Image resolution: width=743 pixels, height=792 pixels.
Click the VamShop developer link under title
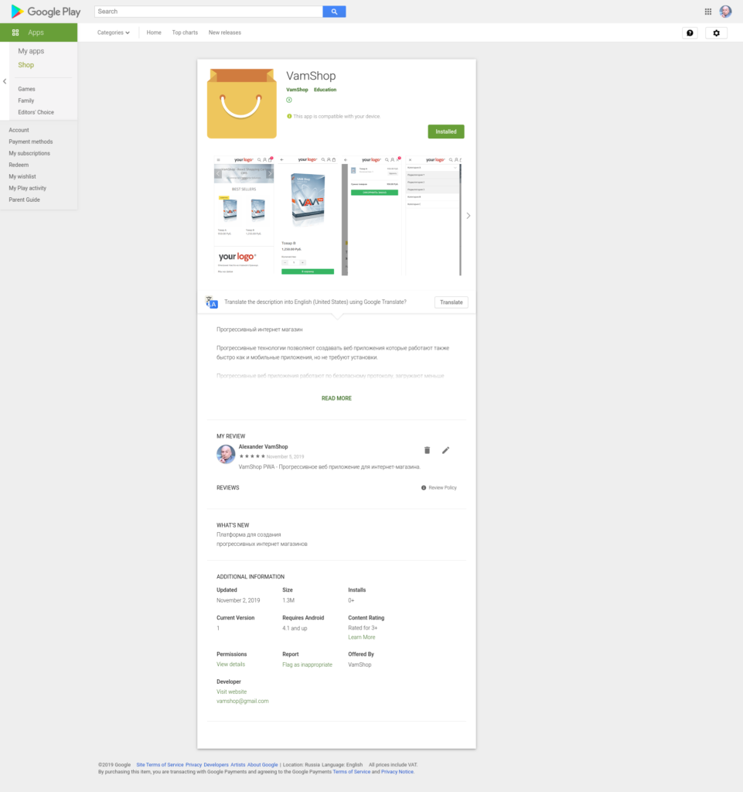coord(297,90)
